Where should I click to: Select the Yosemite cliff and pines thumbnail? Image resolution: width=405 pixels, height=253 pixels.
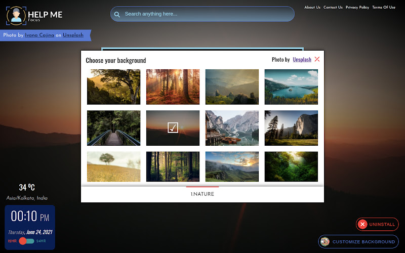291,128
